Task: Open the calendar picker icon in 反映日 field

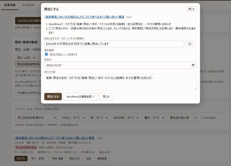Action: [x=193, y=65]
